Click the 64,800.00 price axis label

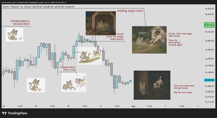209,41
